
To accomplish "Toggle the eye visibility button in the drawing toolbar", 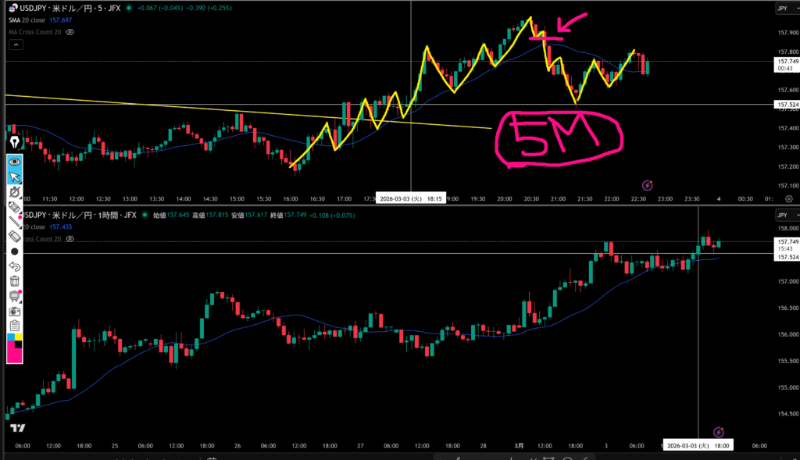I will click(x=14, y=162).
